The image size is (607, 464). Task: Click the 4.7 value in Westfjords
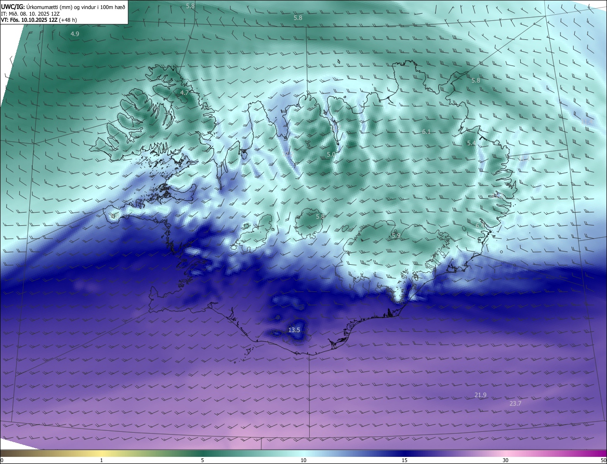tap(184, 93)
